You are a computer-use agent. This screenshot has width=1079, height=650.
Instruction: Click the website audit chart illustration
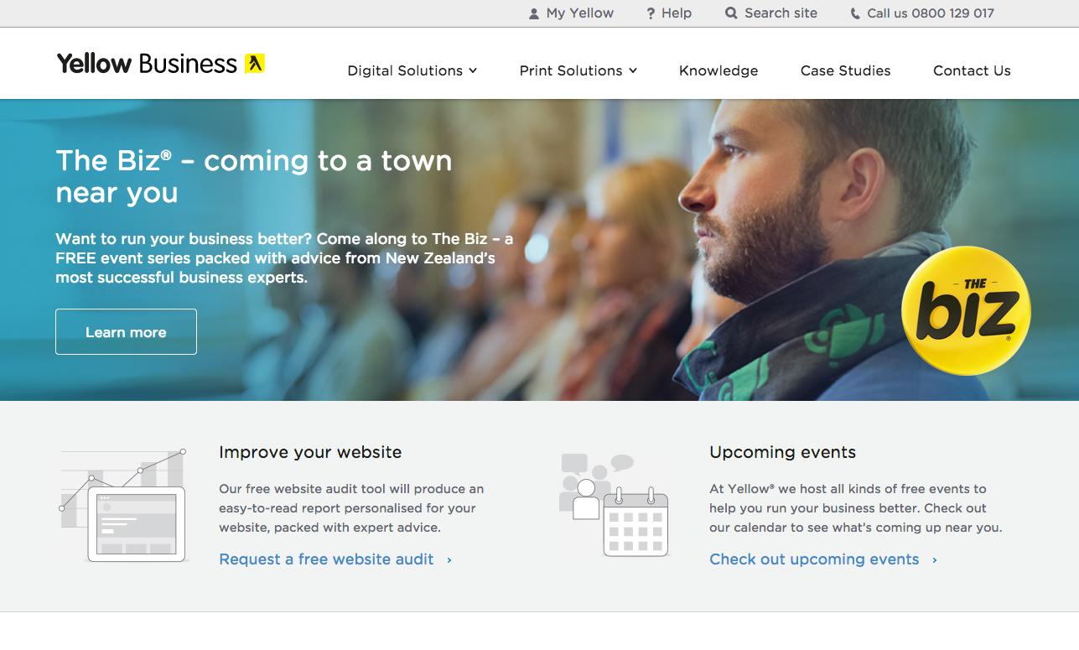tap(123, 505)
